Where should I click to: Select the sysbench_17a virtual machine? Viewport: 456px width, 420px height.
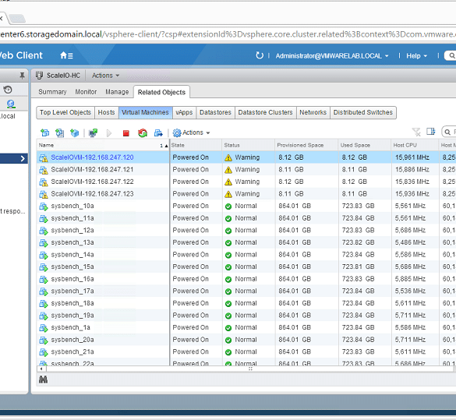pos(72,291)
